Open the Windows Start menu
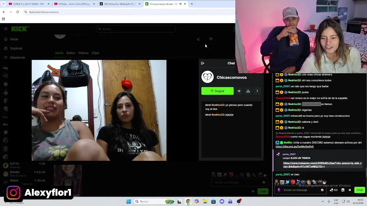The width and height of the screenshot is (367, 206). click(x=128, y=201)
